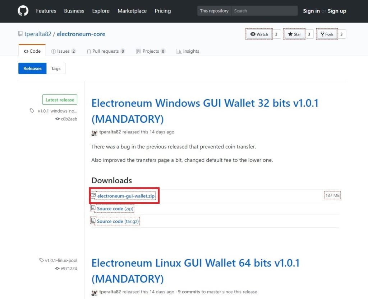This screenshot has width=368, height=299.
Task: Open the Marketplace link
Action: tap(132, 11)
